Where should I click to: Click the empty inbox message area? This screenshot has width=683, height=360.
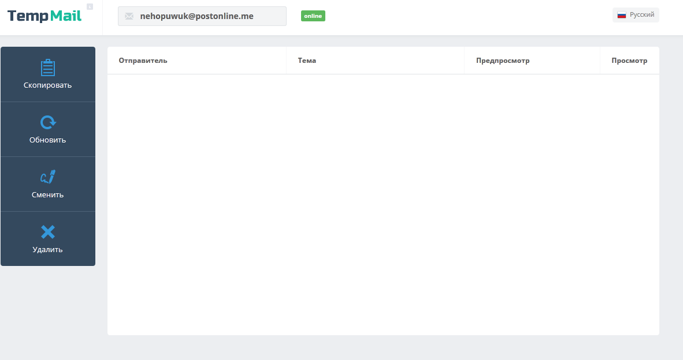(x=383, y=202)
